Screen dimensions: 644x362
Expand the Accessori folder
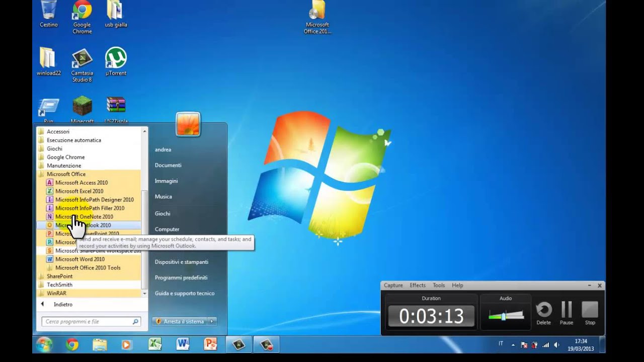(58, 132)
